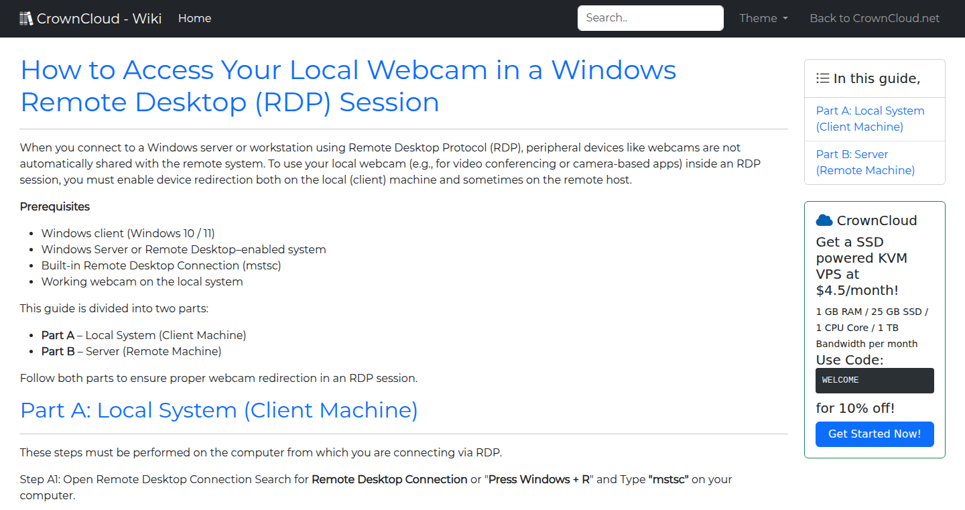The width and height of the screenshot is (965, 510).
Task: Click the main article title heading
Action: pos(348,86)
